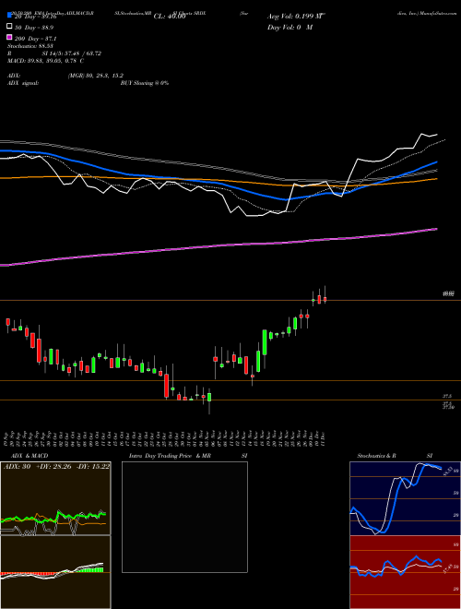Open the blue stochastics mini chart
461x609 pixels.
[x=405, y=498]
